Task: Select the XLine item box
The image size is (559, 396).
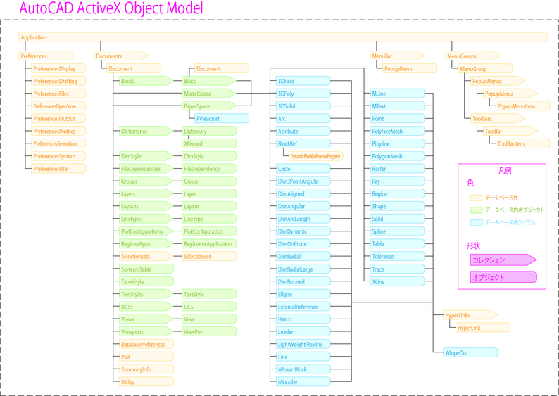Action: point(398,281)
